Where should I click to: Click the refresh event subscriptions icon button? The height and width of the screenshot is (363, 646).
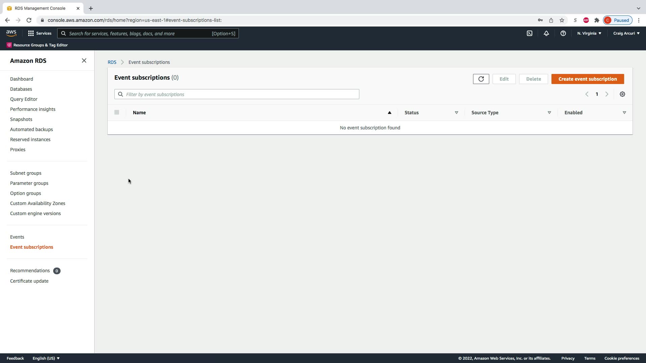coord(481,79)
